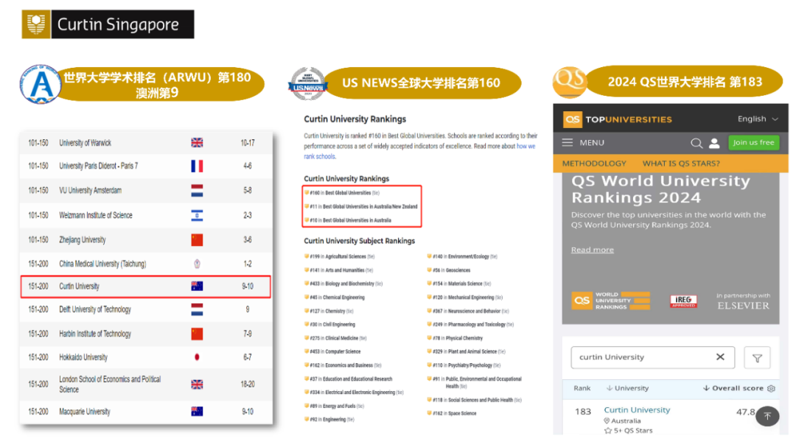Click the Netherlands flag in Delft row
796x447 pixels.
pyautogui.click(x=197, y=309)
